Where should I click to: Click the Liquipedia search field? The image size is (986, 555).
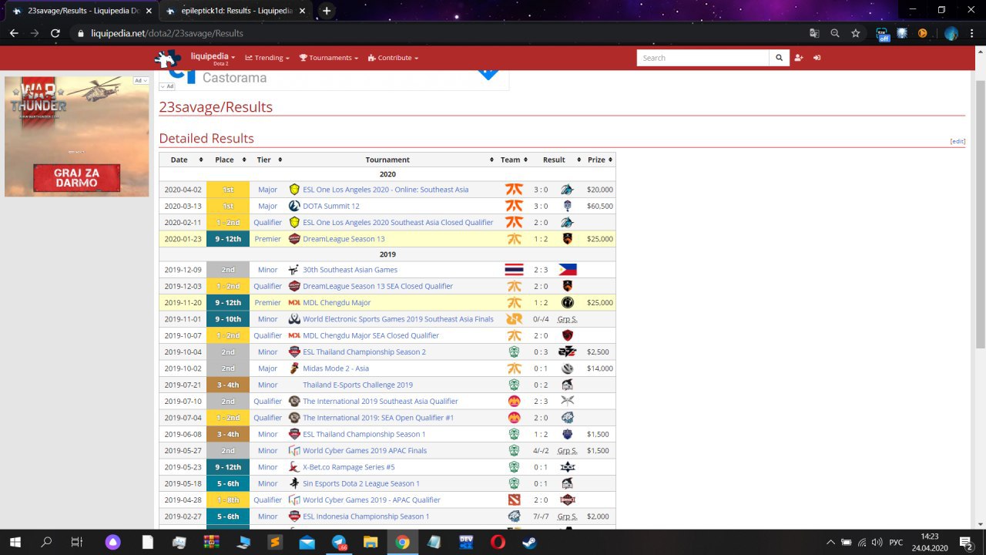[x=703, y=58]
